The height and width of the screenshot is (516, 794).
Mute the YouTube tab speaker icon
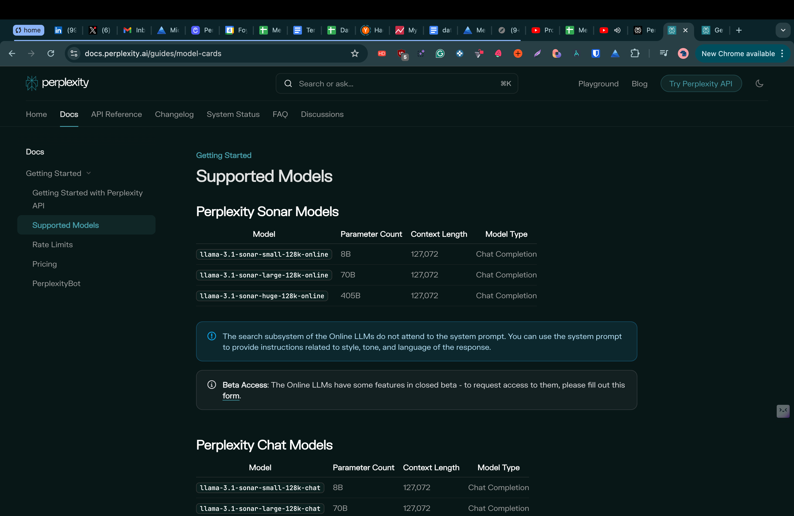click(x=617, y=30)
